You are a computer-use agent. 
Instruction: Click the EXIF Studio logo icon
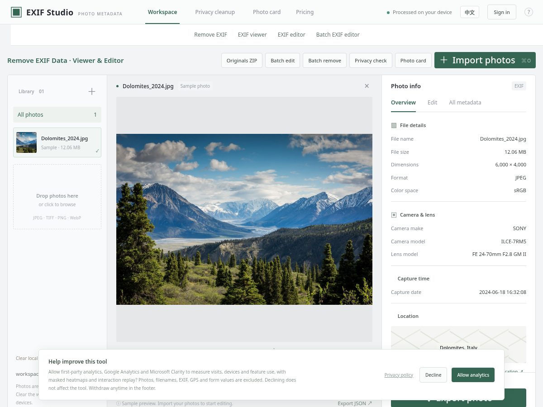(16, 12)
